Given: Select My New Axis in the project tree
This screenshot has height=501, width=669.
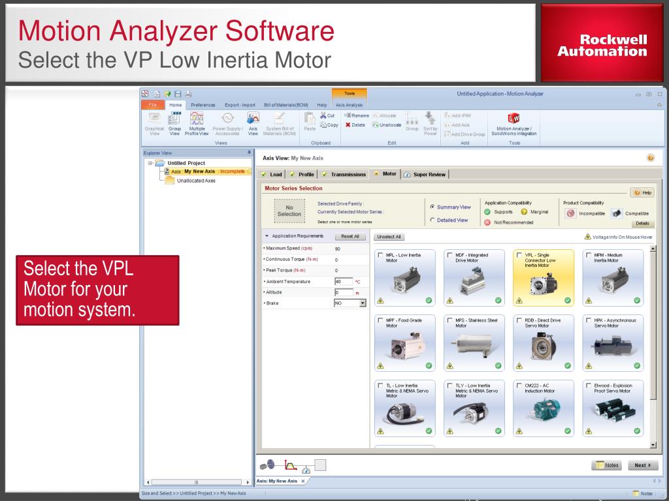Looking at the screenshot, I should [208, 172].
